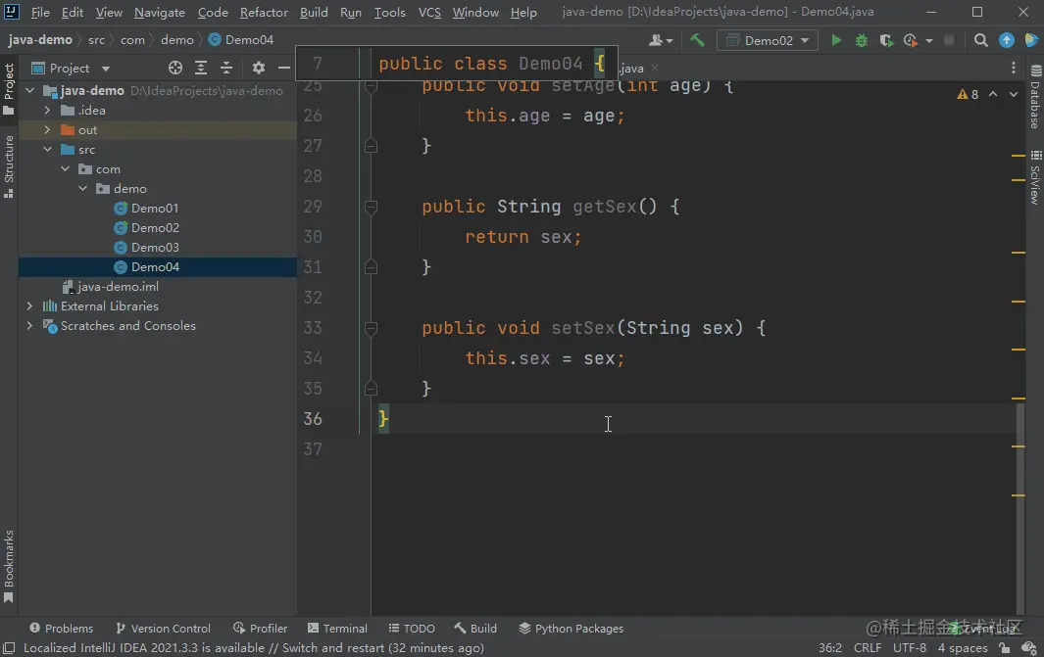Fold the getSex method at line 29
The height and width of the screenshot is (657, 1044).
(371, 207)
